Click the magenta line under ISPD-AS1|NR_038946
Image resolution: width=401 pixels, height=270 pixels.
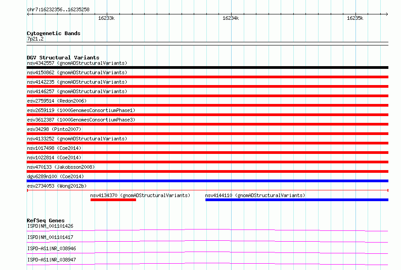(207, 252)
